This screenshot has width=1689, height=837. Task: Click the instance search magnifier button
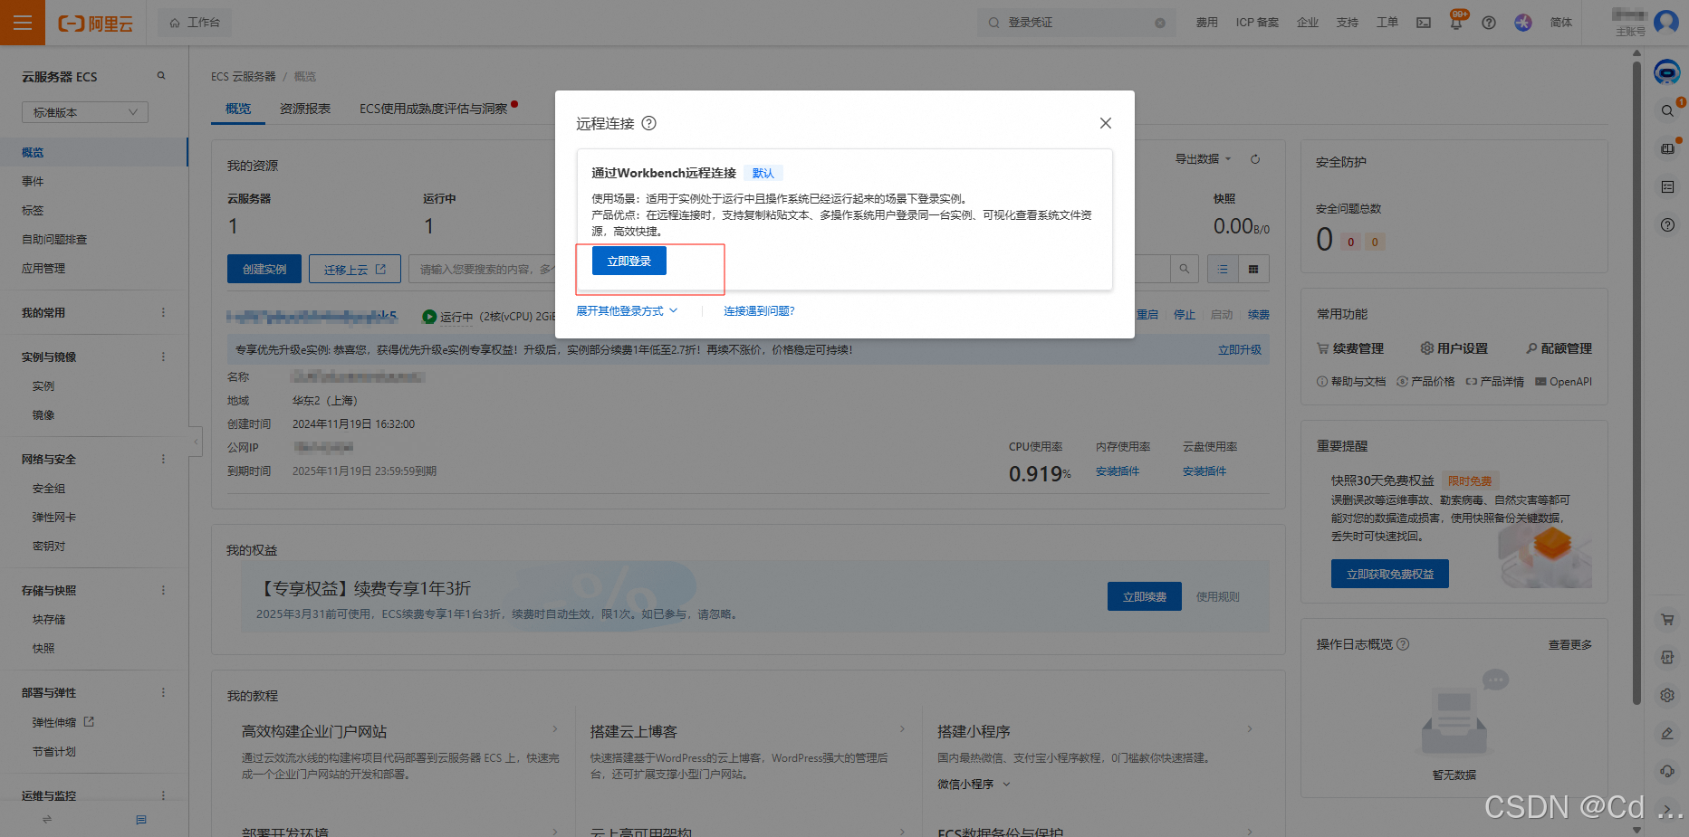1184,269
